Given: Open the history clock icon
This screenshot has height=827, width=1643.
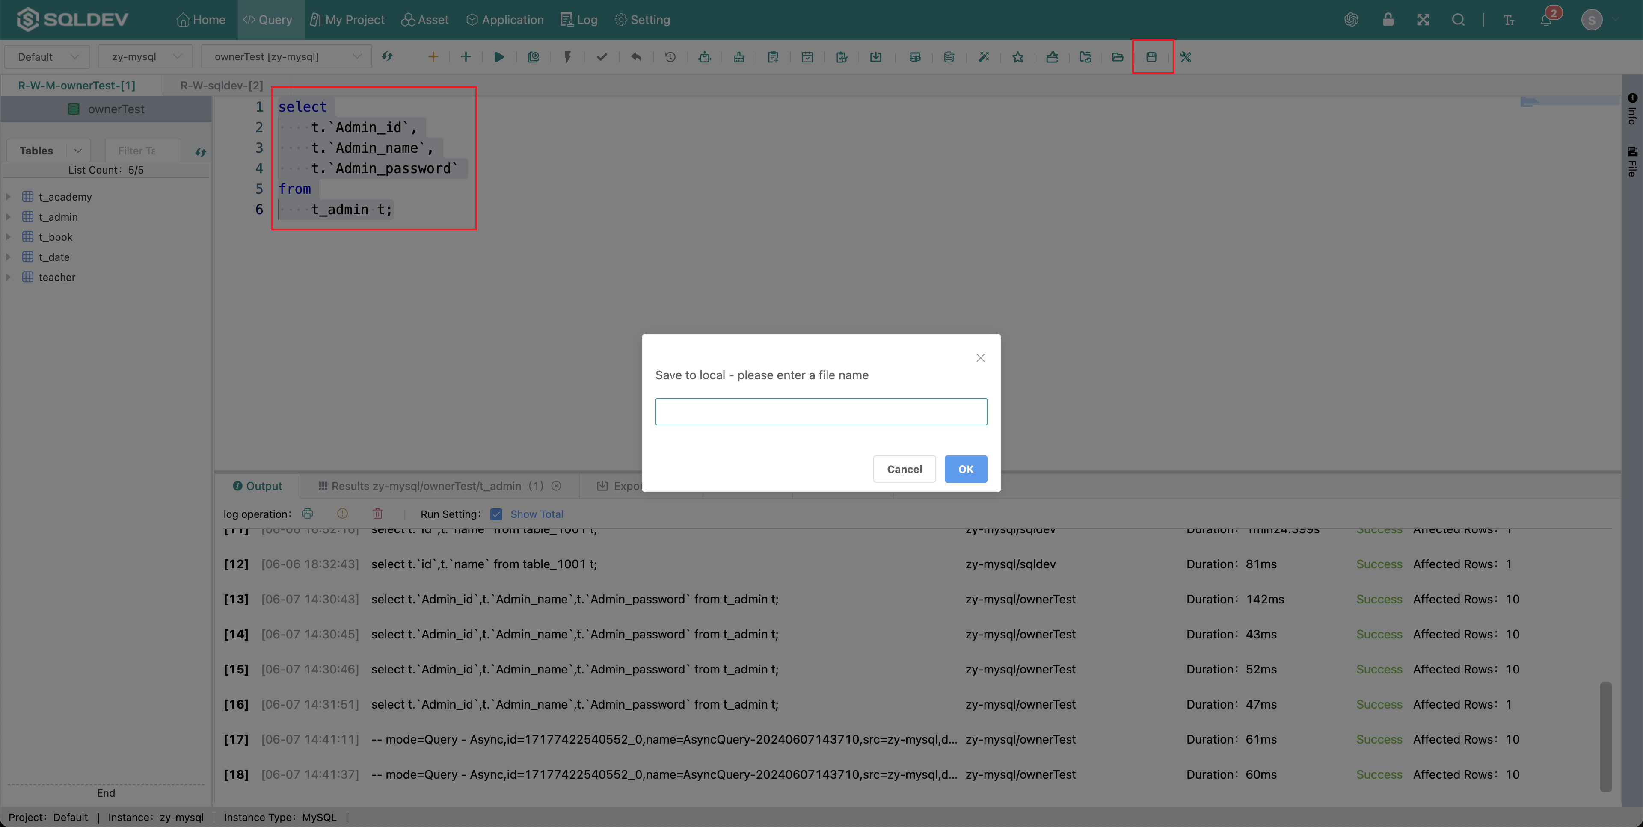Looking at the screenshot, I should coord(670,57).
